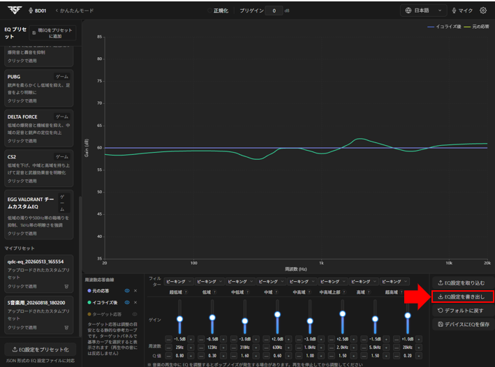Delete the S音楽用_20260818_180200 preset via trash icon
Viewport: 495px width, 367px height.
(x=66, y=327)
